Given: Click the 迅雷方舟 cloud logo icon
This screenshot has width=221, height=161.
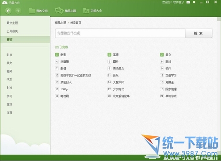Looking at the screenshot, I should (x=5, y=3).
